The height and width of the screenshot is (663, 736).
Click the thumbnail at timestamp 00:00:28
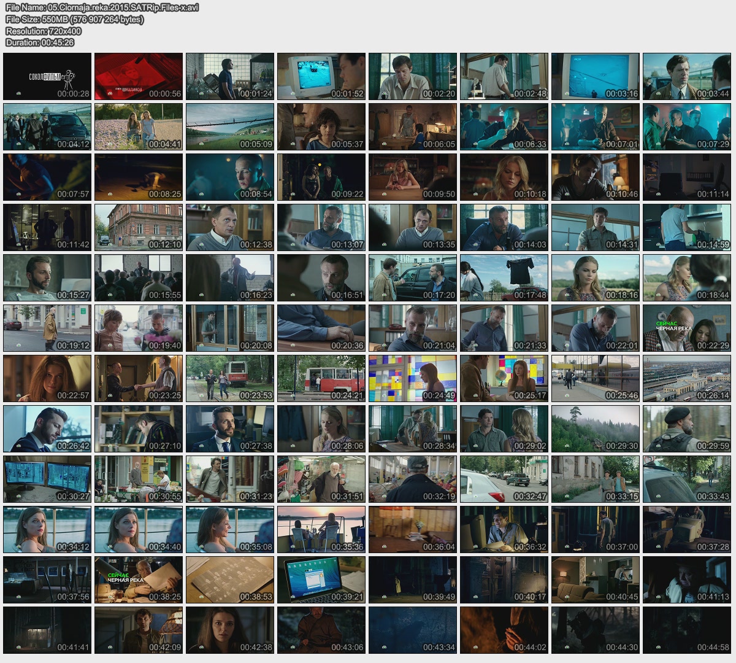47,76
